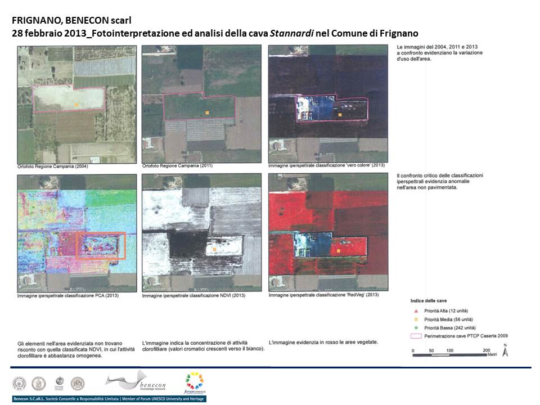Viewport: 540px width, 405px height.
Task: Click the benecon knowledge network logo
Action: (136, 381)
